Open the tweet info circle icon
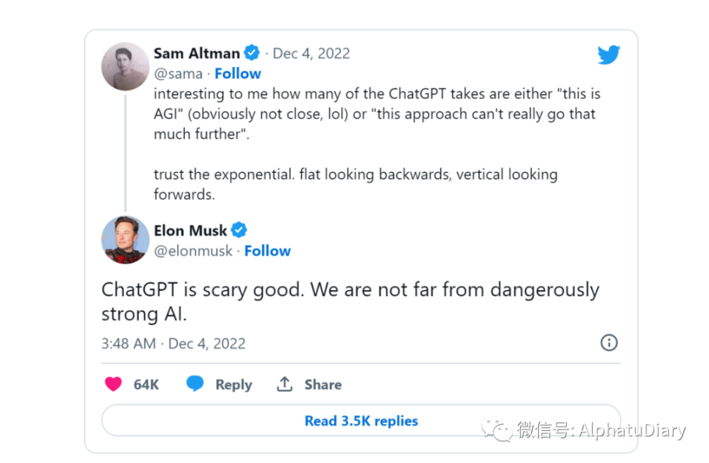The height and width of the screenshot is (463, 709). (609, 343)
